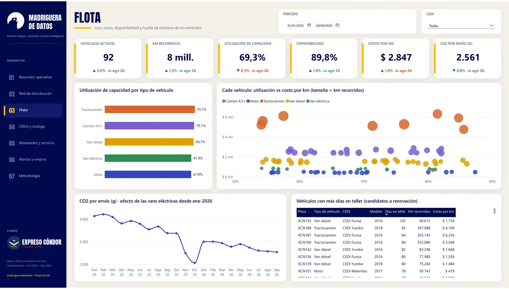Viewport: 509px width, 289px height.
Task: Click the Días en taller column header
Action: tap(395, 212)
